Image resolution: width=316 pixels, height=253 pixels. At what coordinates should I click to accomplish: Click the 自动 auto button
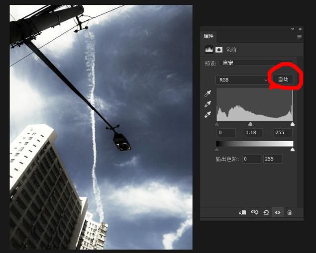pyautogui.click(x=283, y=80)
